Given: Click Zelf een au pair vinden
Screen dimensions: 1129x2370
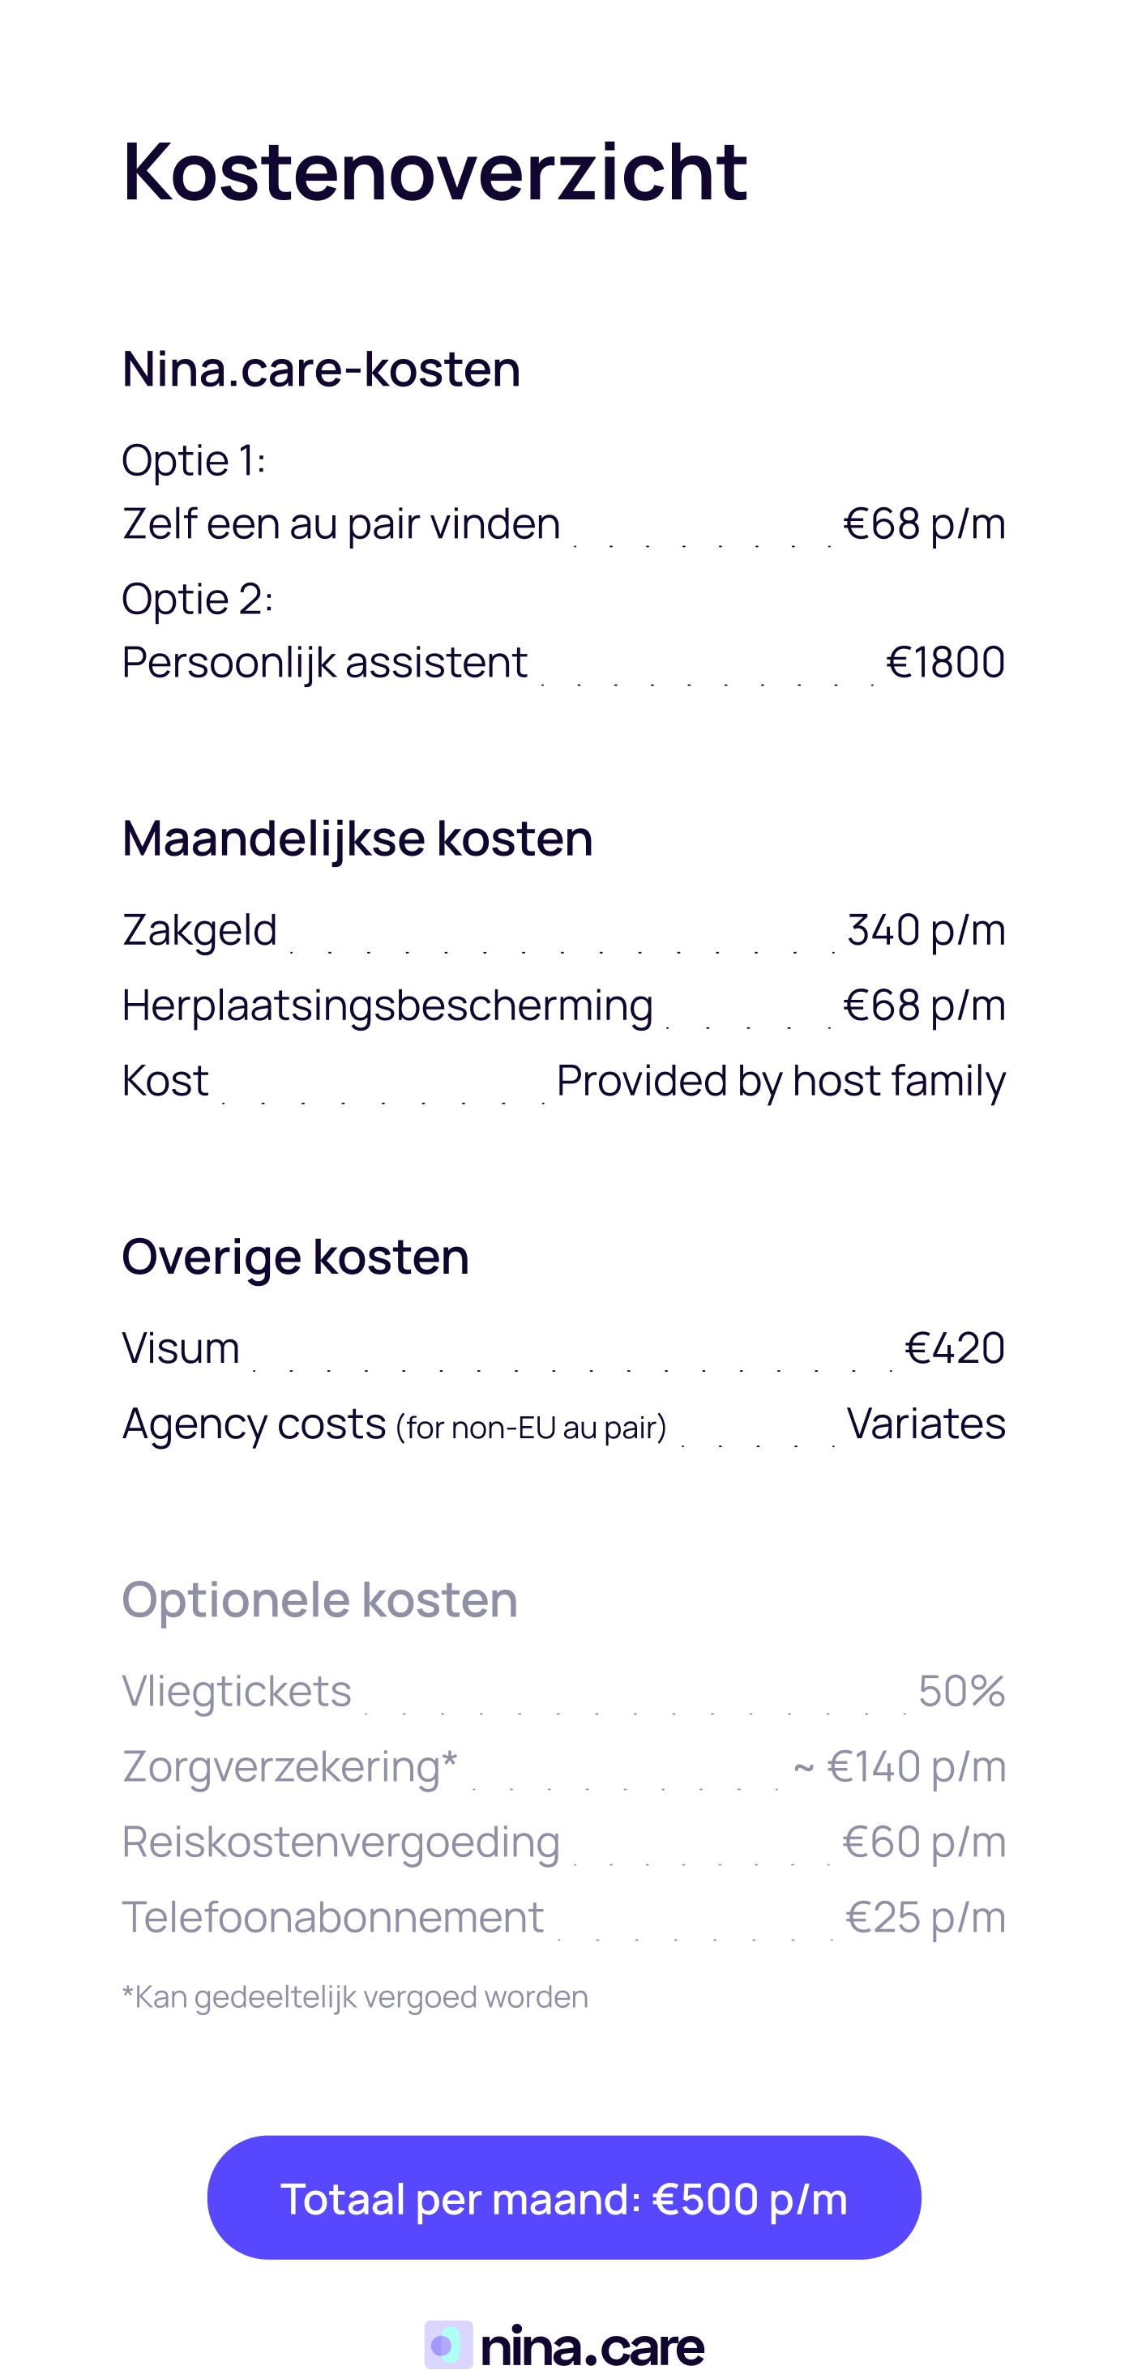Looking at the screenshot, I should [x=340, y=524].
